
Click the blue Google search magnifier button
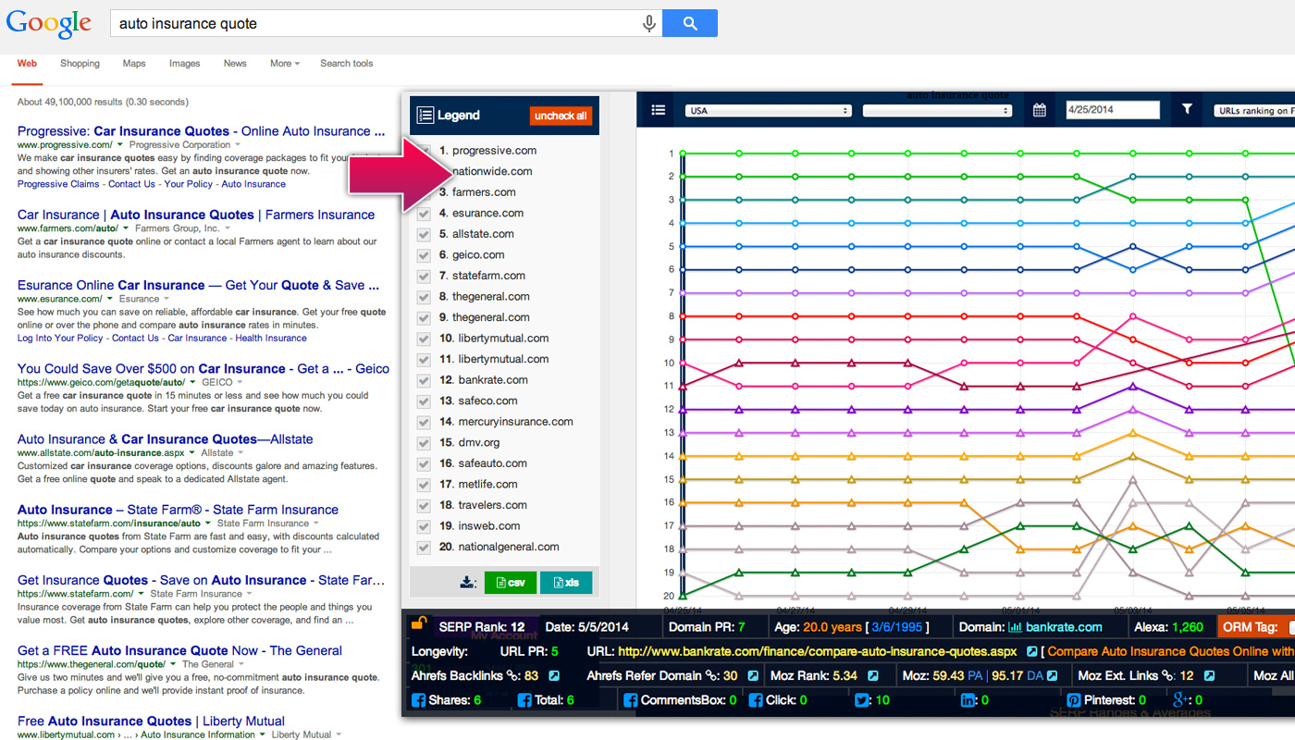point(690,23)
